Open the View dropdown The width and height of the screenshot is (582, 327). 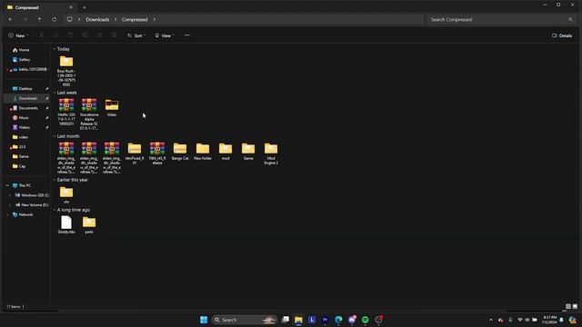(x=165, y=35)
